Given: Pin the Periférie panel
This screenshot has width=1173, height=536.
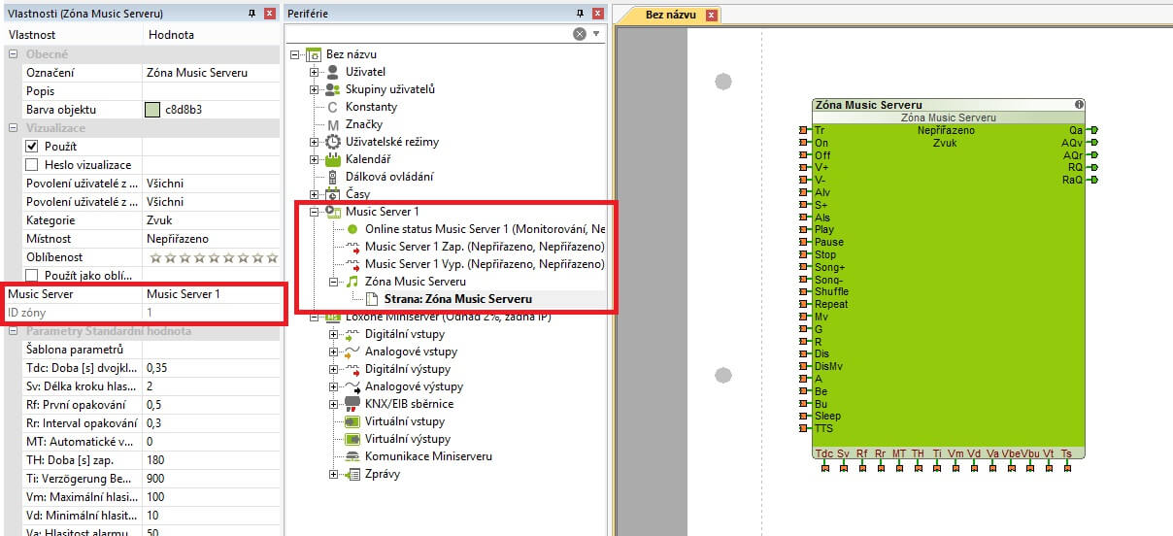Looking at the screenshot, I should pos(581,14).
